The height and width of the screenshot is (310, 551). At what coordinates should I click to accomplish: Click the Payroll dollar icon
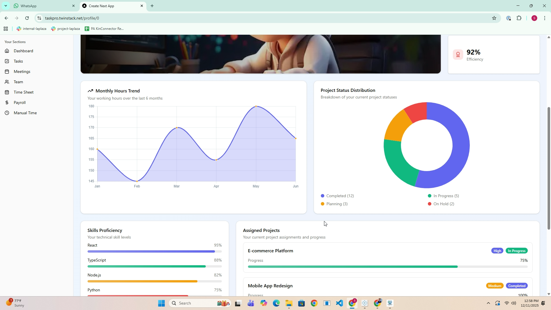[7, 102]
